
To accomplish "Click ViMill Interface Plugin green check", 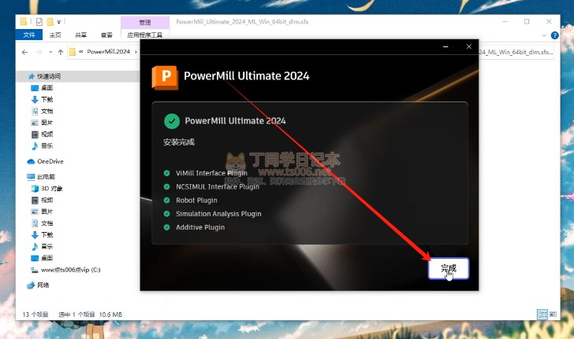I will tap(166, 173).
